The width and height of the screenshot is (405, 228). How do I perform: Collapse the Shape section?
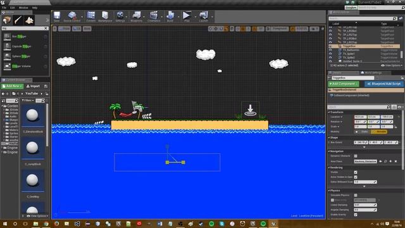tap(329, 137)
